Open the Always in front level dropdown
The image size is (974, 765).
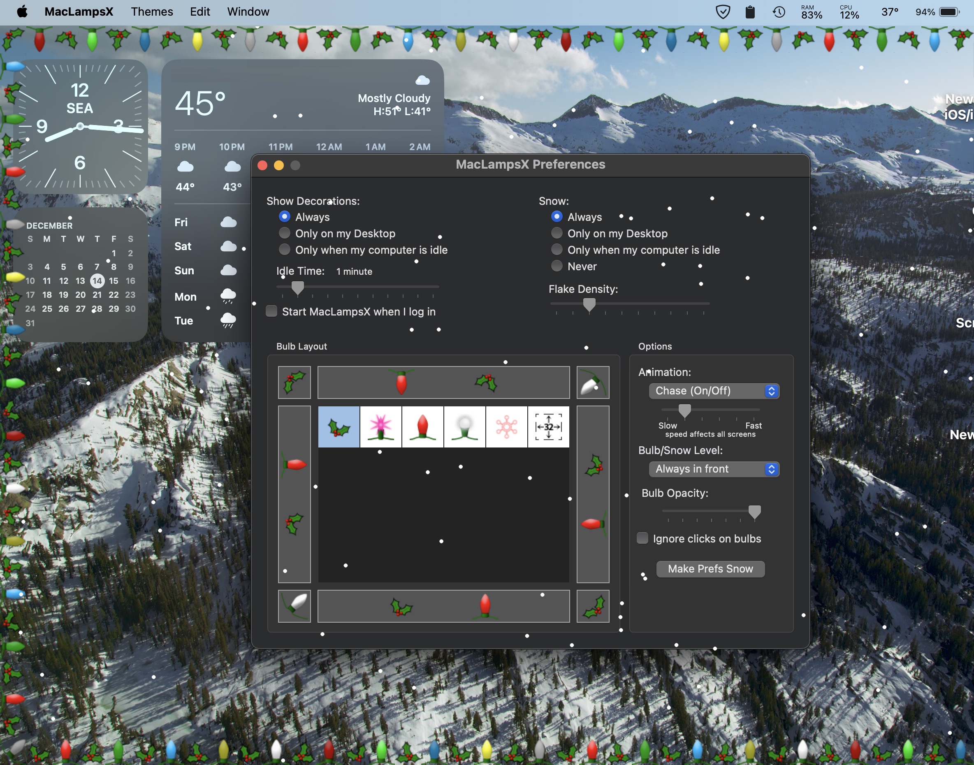(714, 469)
